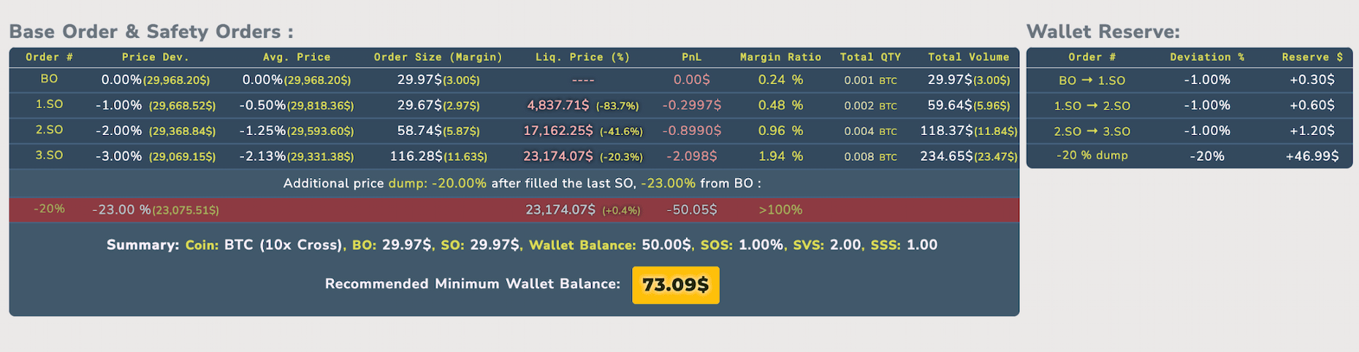Click the Total QTY column header
Viewport: 1359px width, 352px height.
click(x=870, y=57)
